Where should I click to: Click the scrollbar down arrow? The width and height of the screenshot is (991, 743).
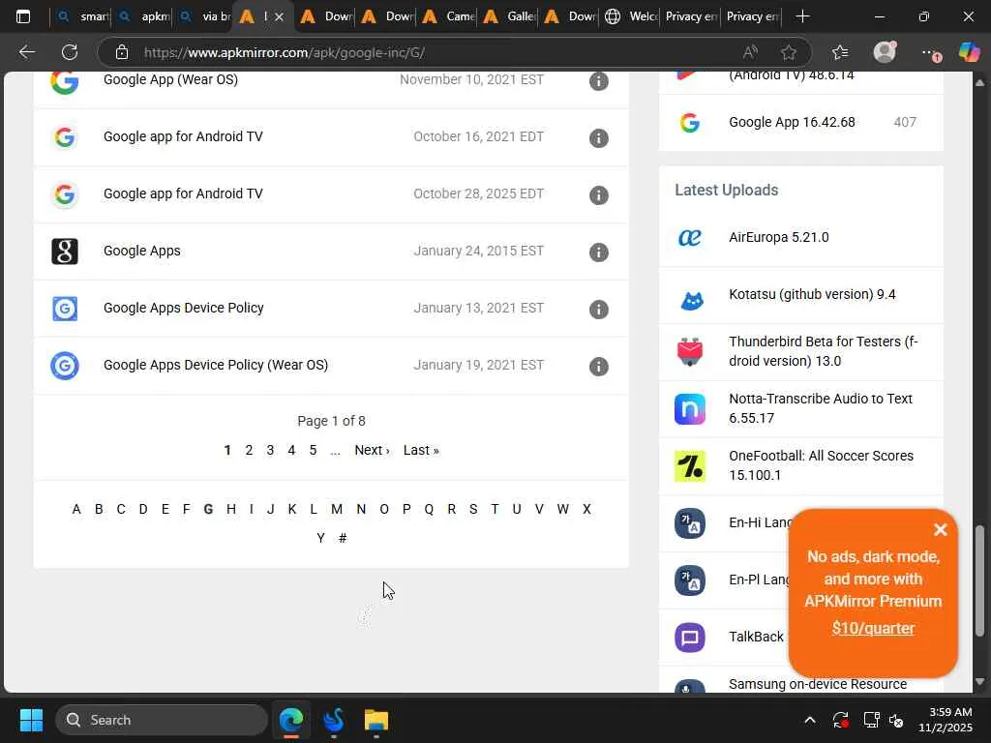(980, 682)
